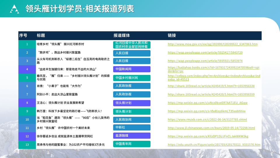Select title “跑步鸡”,跑出乡村振兴致富路
This screenshot has height=158, width=280.
coord(59,52)
